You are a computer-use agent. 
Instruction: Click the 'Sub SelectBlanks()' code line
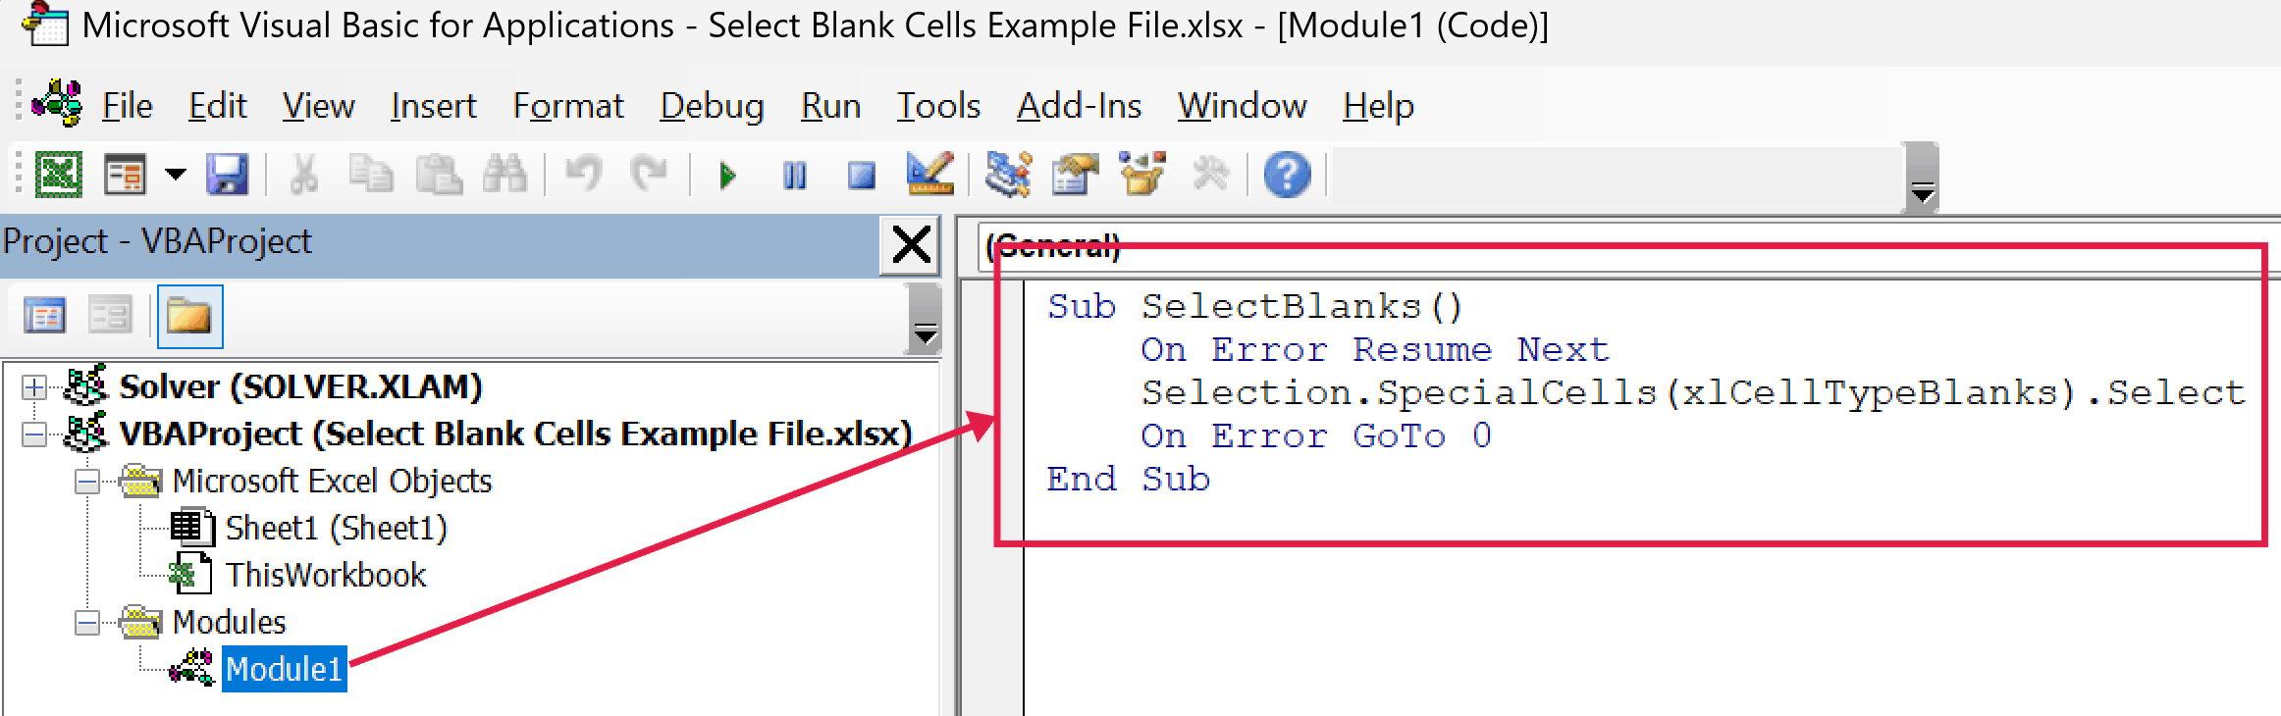[x=1254, y=307]
